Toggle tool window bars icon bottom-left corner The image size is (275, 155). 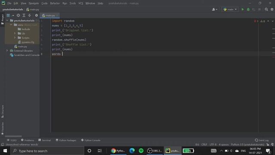3,145
